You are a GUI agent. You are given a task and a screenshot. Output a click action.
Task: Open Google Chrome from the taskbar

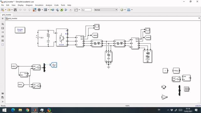coord(27,110)
